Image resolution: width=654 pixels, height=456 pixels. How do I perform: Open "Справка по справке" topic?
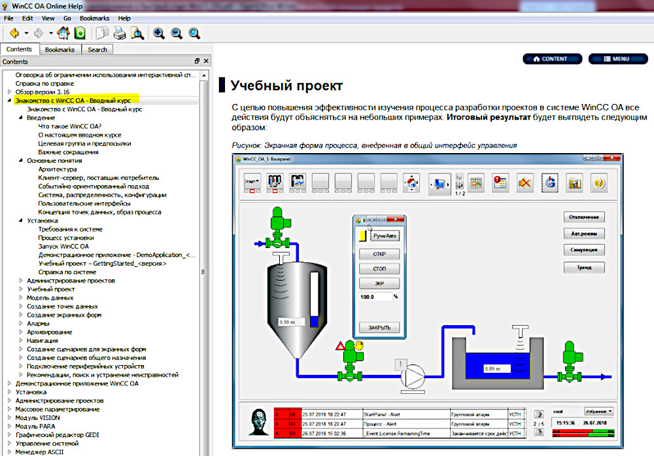[44, 84]
